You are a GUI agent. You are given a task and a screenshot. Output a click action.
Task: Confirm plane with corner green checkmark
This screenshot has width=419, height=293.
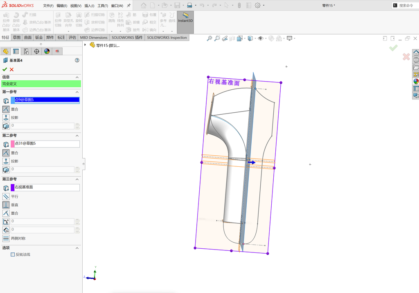tap(393, 48)
